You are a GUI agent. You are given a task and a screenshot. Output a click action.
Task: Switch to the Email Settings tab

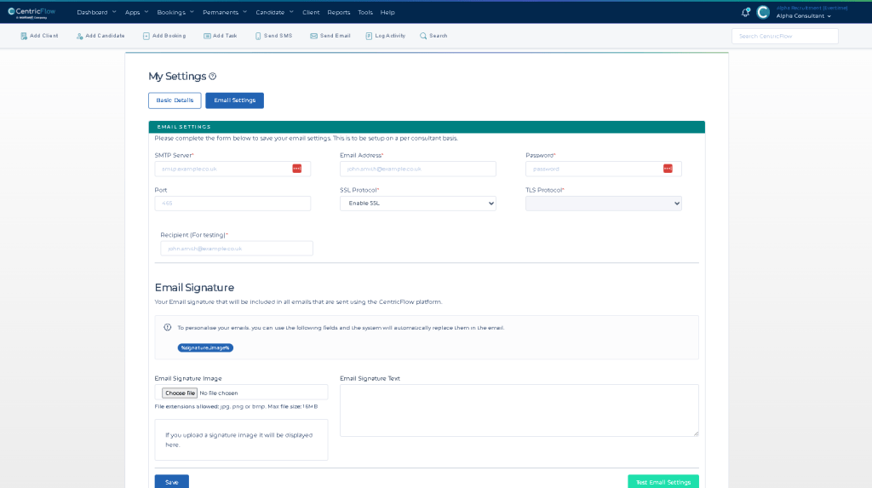click(x=235, y=100)
